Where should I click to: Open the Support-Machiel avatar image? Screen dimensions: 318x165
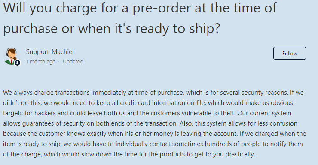pos(12,57)
